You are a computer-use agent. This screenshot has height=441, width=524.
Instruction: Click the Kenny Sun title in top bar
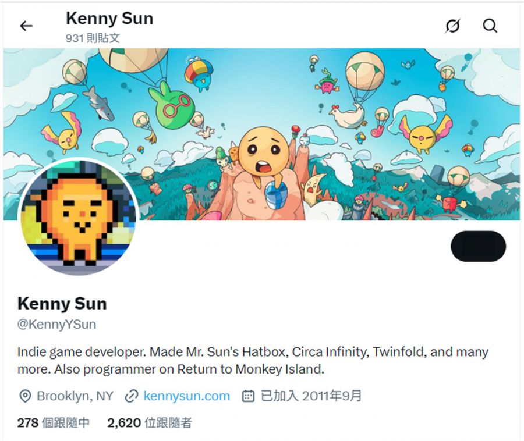pyautogui.click(x=109, y=19)
